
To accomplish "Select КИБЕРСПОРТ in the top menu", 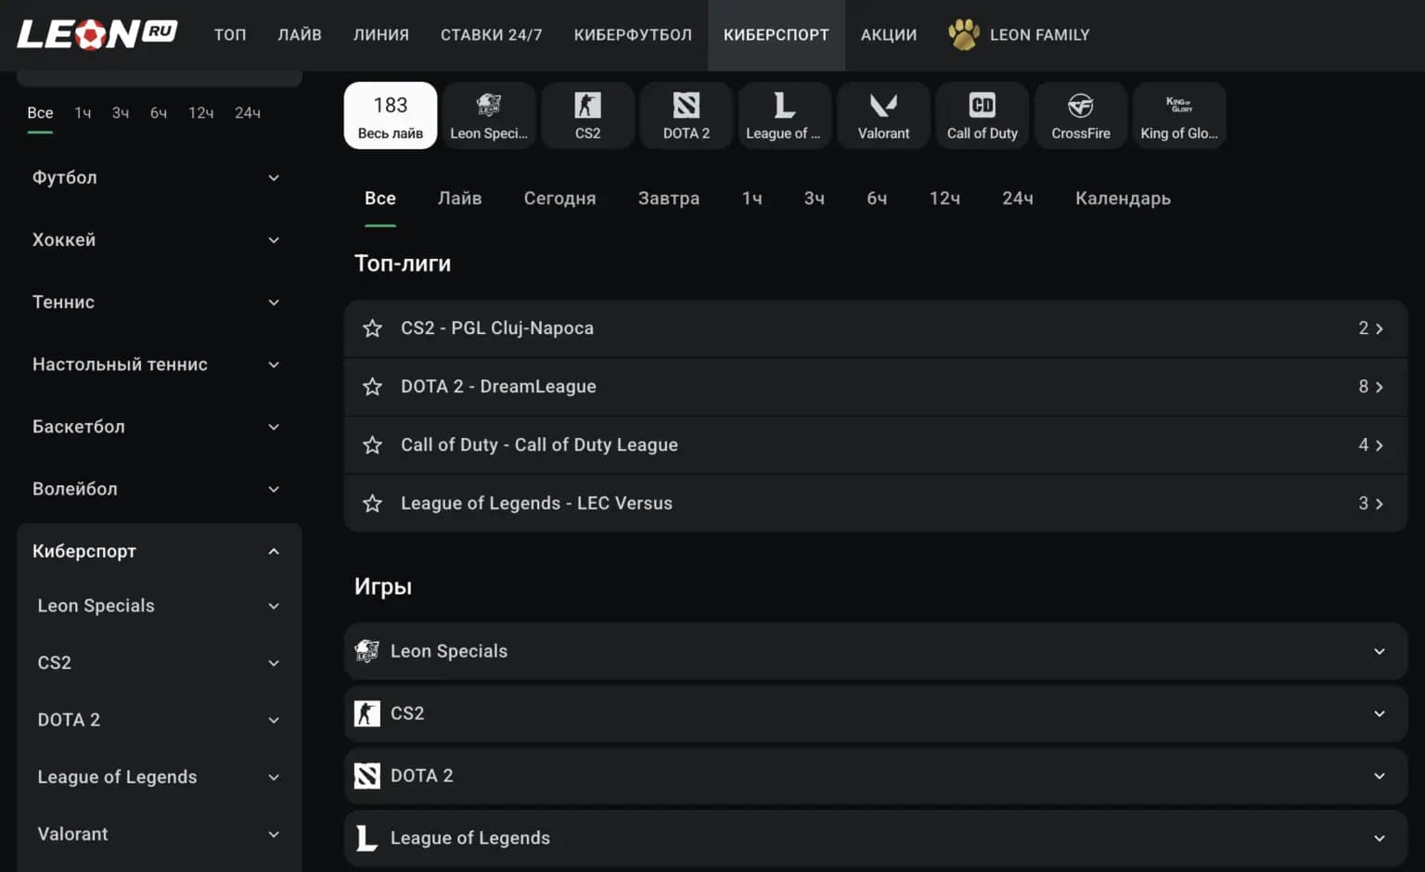I will [x=777, y=35].
